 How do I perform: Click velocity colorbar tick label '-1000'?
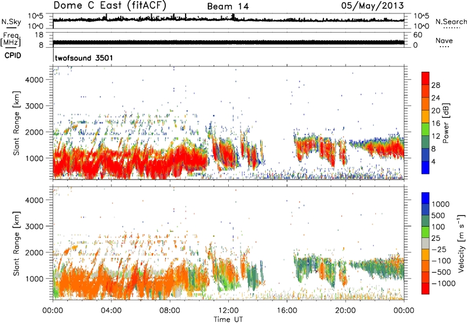click(x=443, y=283)
